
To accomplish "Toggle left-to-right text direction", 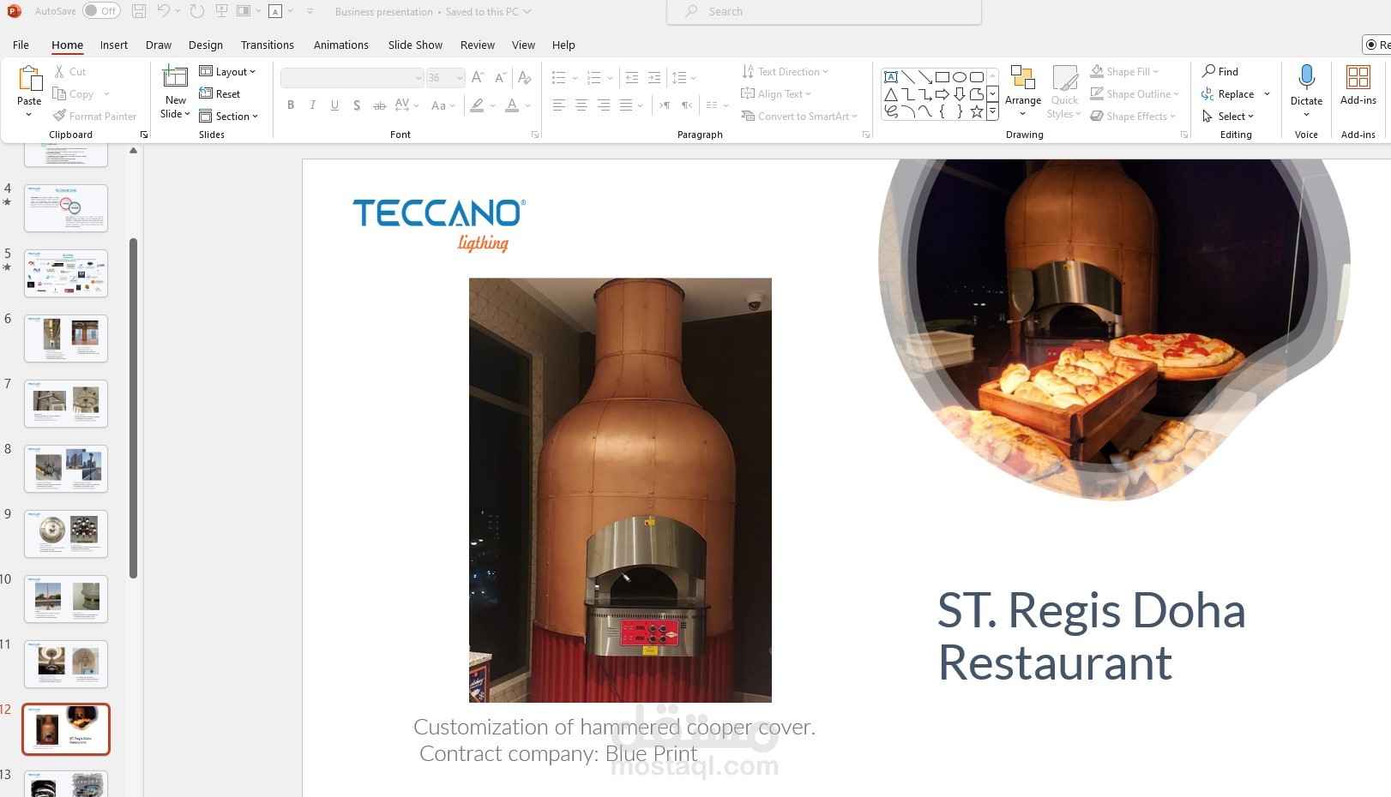I will coord(665,105).
